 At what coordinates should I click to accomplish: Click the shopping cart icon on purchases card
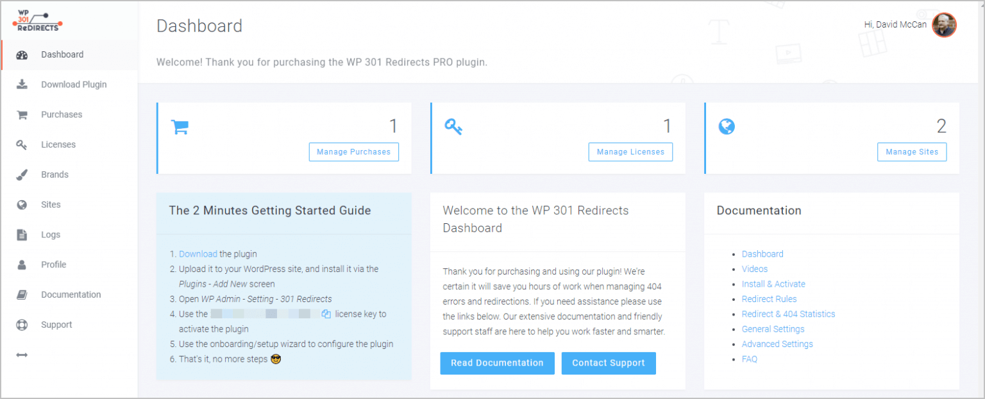[x=180, y=126]
